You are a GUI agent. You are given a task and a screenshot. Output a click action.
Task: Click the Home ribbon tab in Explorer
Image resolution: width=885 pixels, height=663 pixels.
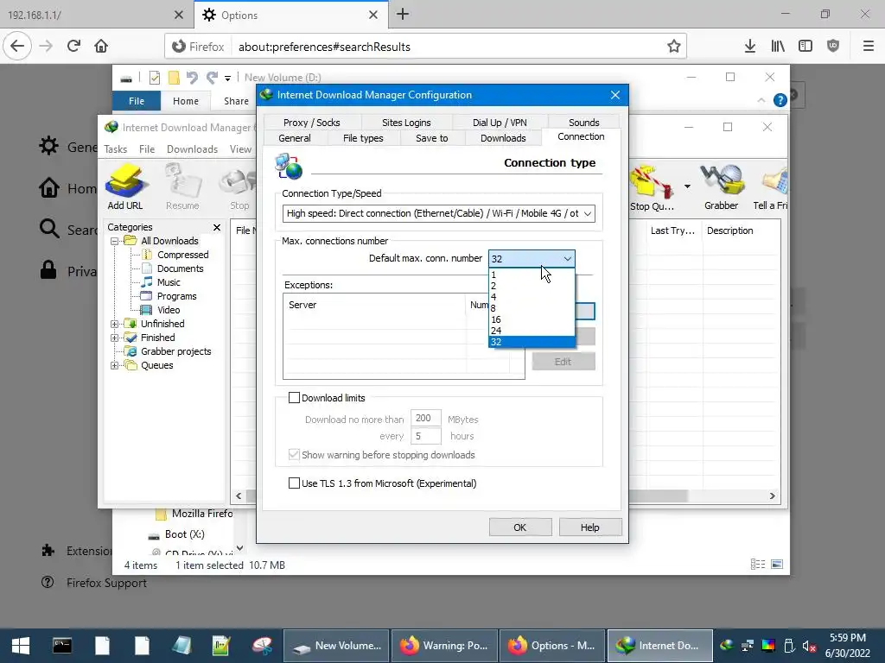point(186,101)
